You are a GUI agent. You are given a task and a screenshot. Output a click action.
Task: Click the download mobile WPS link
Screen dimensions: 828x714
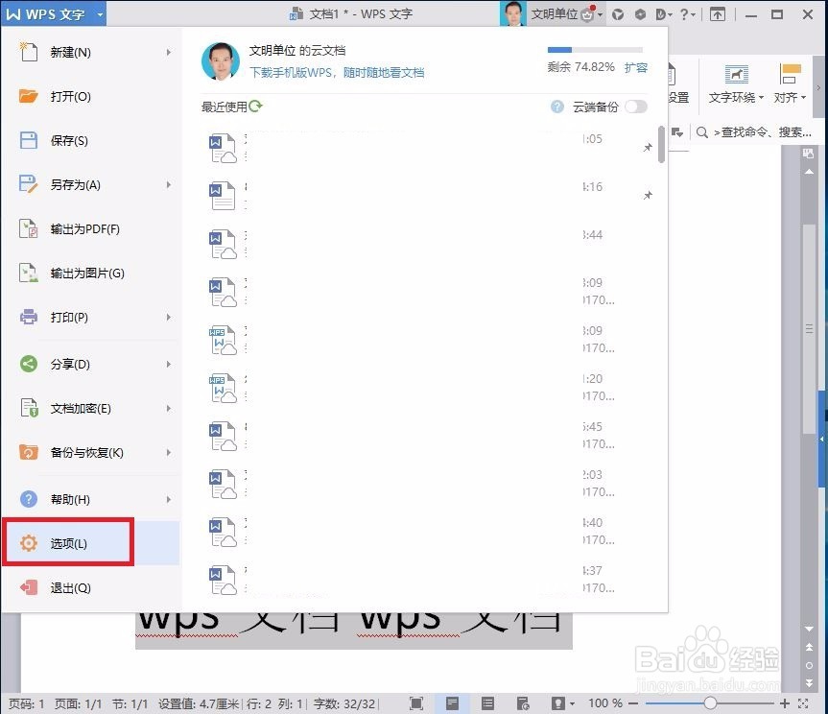click(x=337, y=72)
